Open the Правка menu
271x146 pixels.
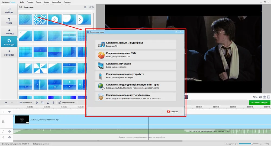pyautogui.click(x=30, y=2)
